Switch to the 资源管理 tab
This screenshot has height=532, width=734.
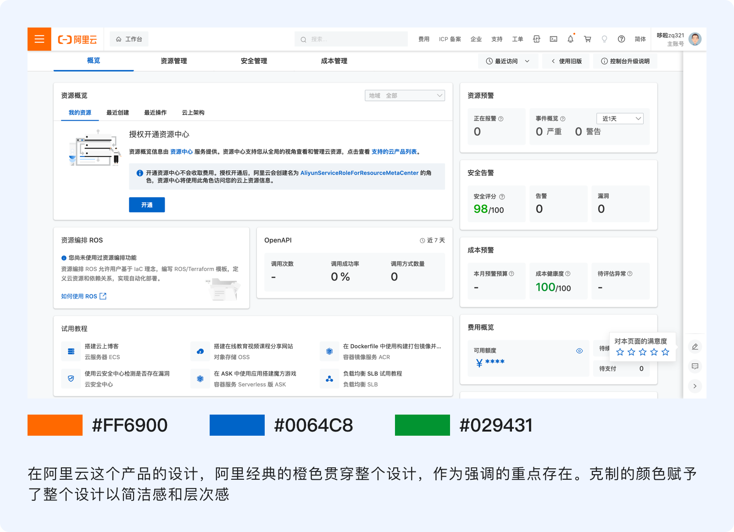click(x=173, y=61)
